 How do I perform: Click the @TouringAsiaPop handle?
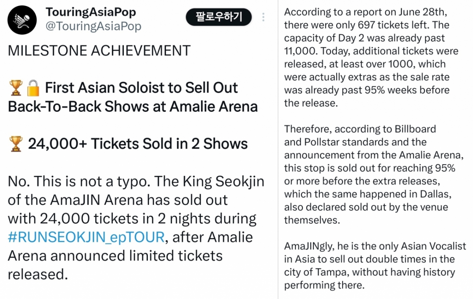(x=93, y=26)
